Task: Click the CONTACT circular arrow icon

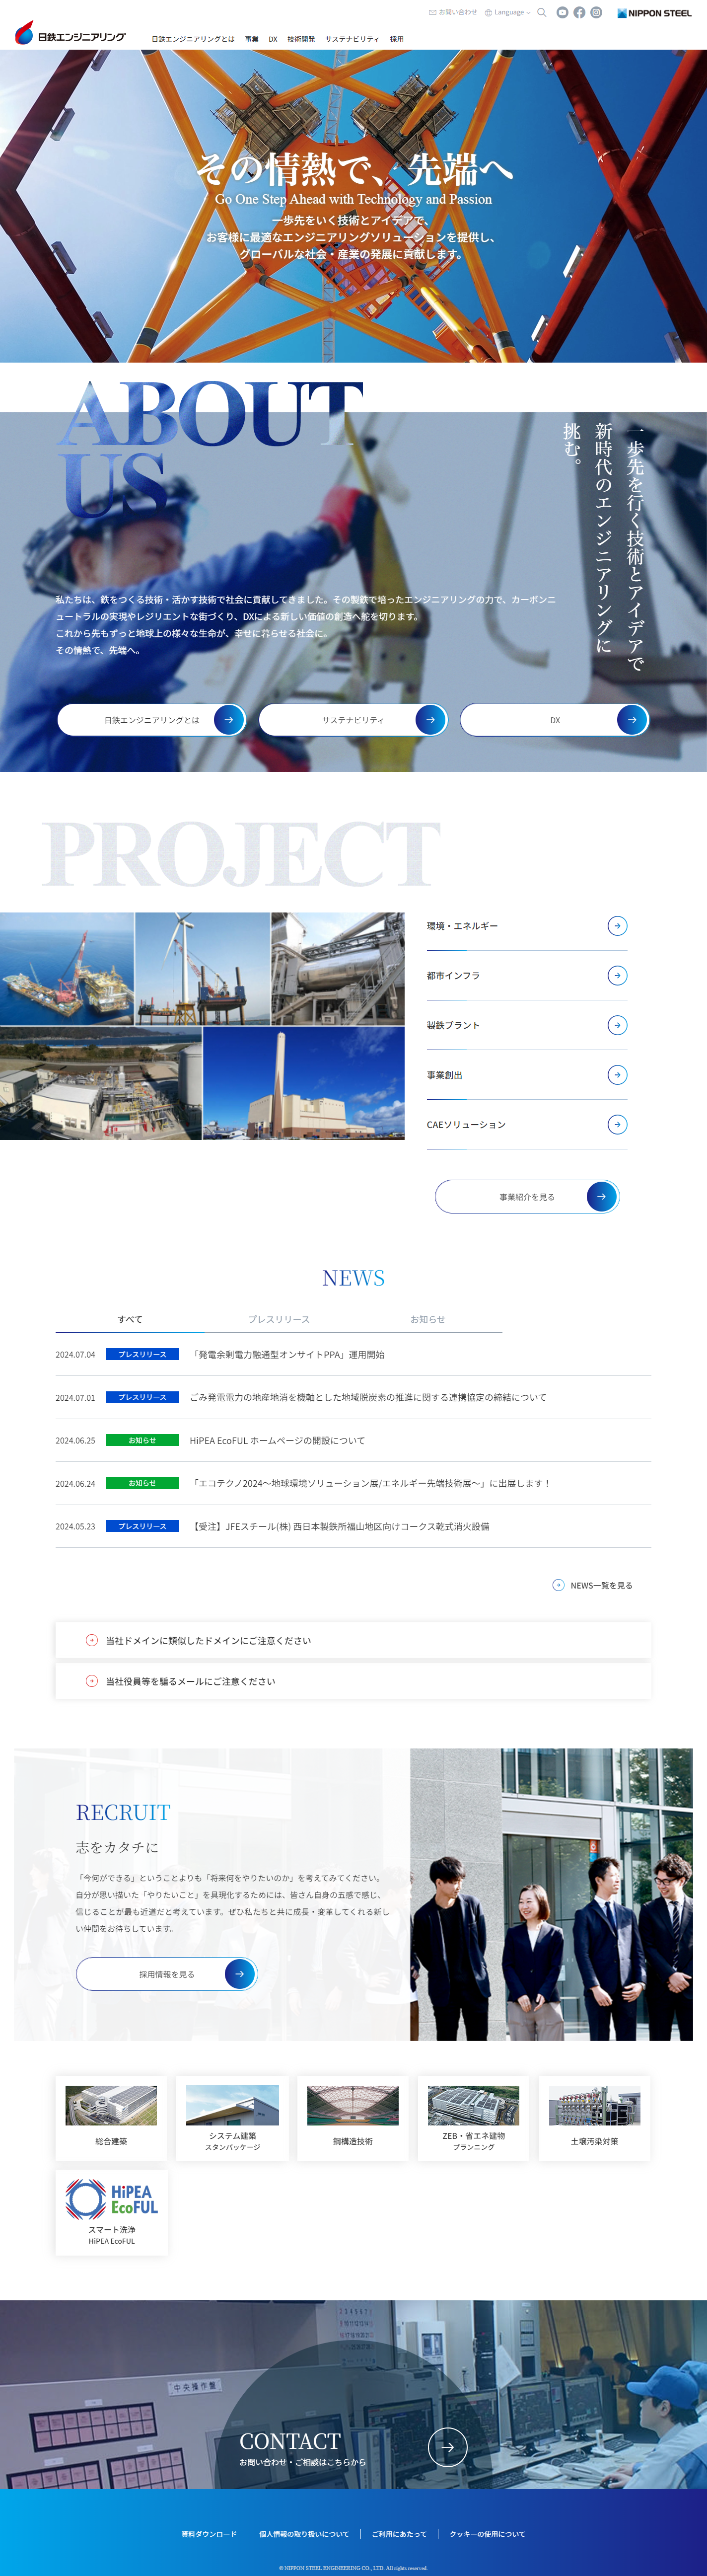Action: click(x=447, y=2447)
